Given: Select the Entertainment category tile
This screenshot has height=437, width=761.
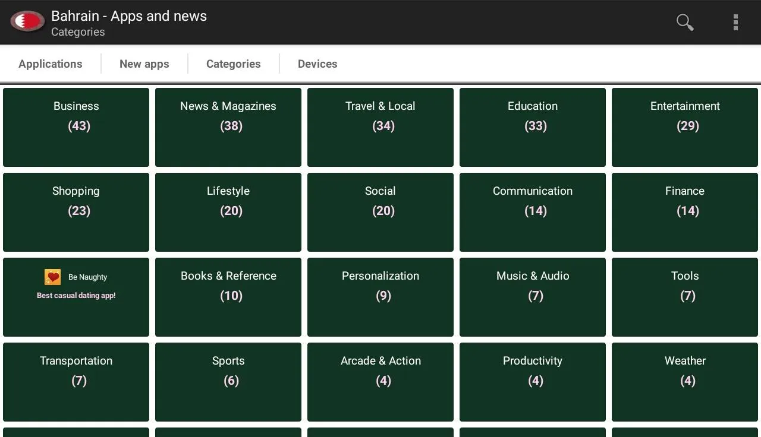Looking at the screenshot, I should 685,128.
